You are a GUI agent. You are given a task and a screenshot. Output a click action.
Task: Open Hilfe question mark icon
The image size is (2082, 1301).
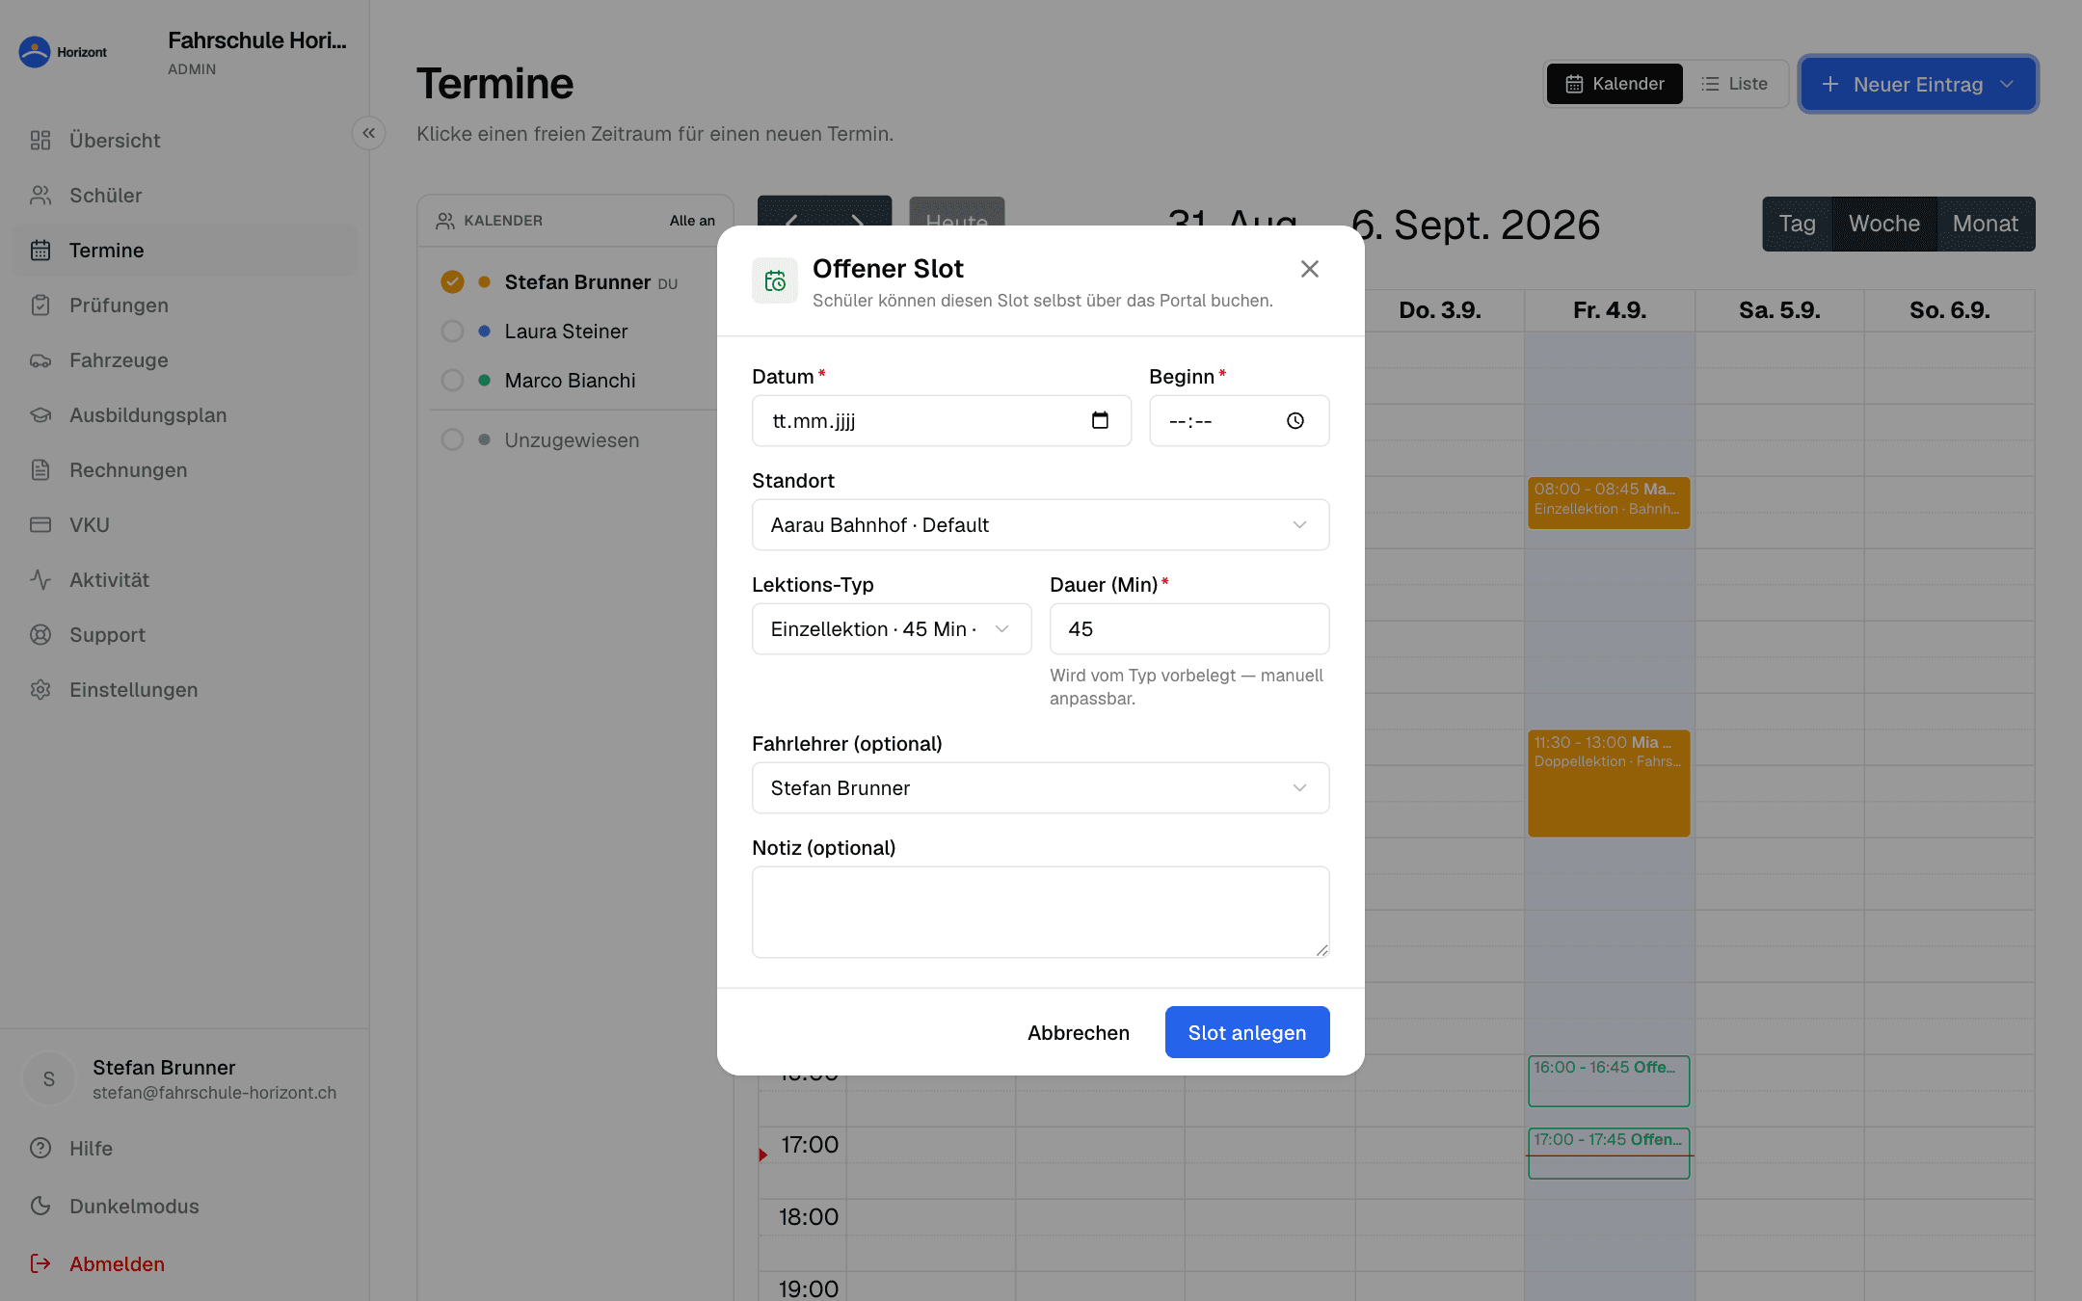[x=40, y=1149]
